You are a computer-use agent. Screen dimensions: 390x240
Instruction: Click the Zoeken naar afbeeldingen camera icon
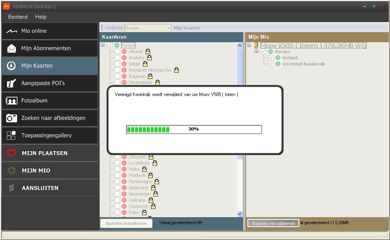click(x=11, y=118)
